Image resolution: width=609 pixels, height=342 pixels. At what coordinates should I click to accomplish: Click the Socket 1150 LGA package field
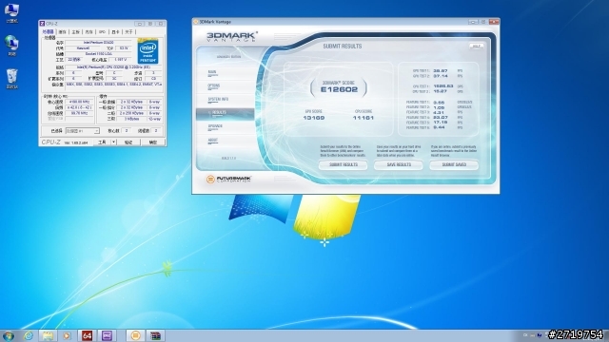tap(99, 54)
